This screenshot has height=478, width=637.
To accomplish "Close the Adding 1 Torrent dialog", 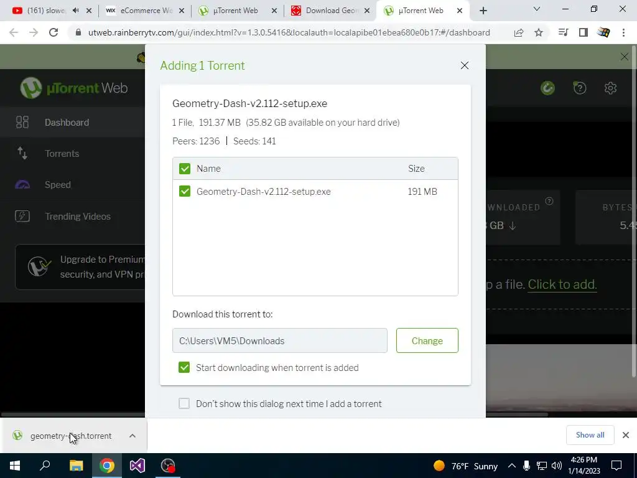I will (464, 65).
